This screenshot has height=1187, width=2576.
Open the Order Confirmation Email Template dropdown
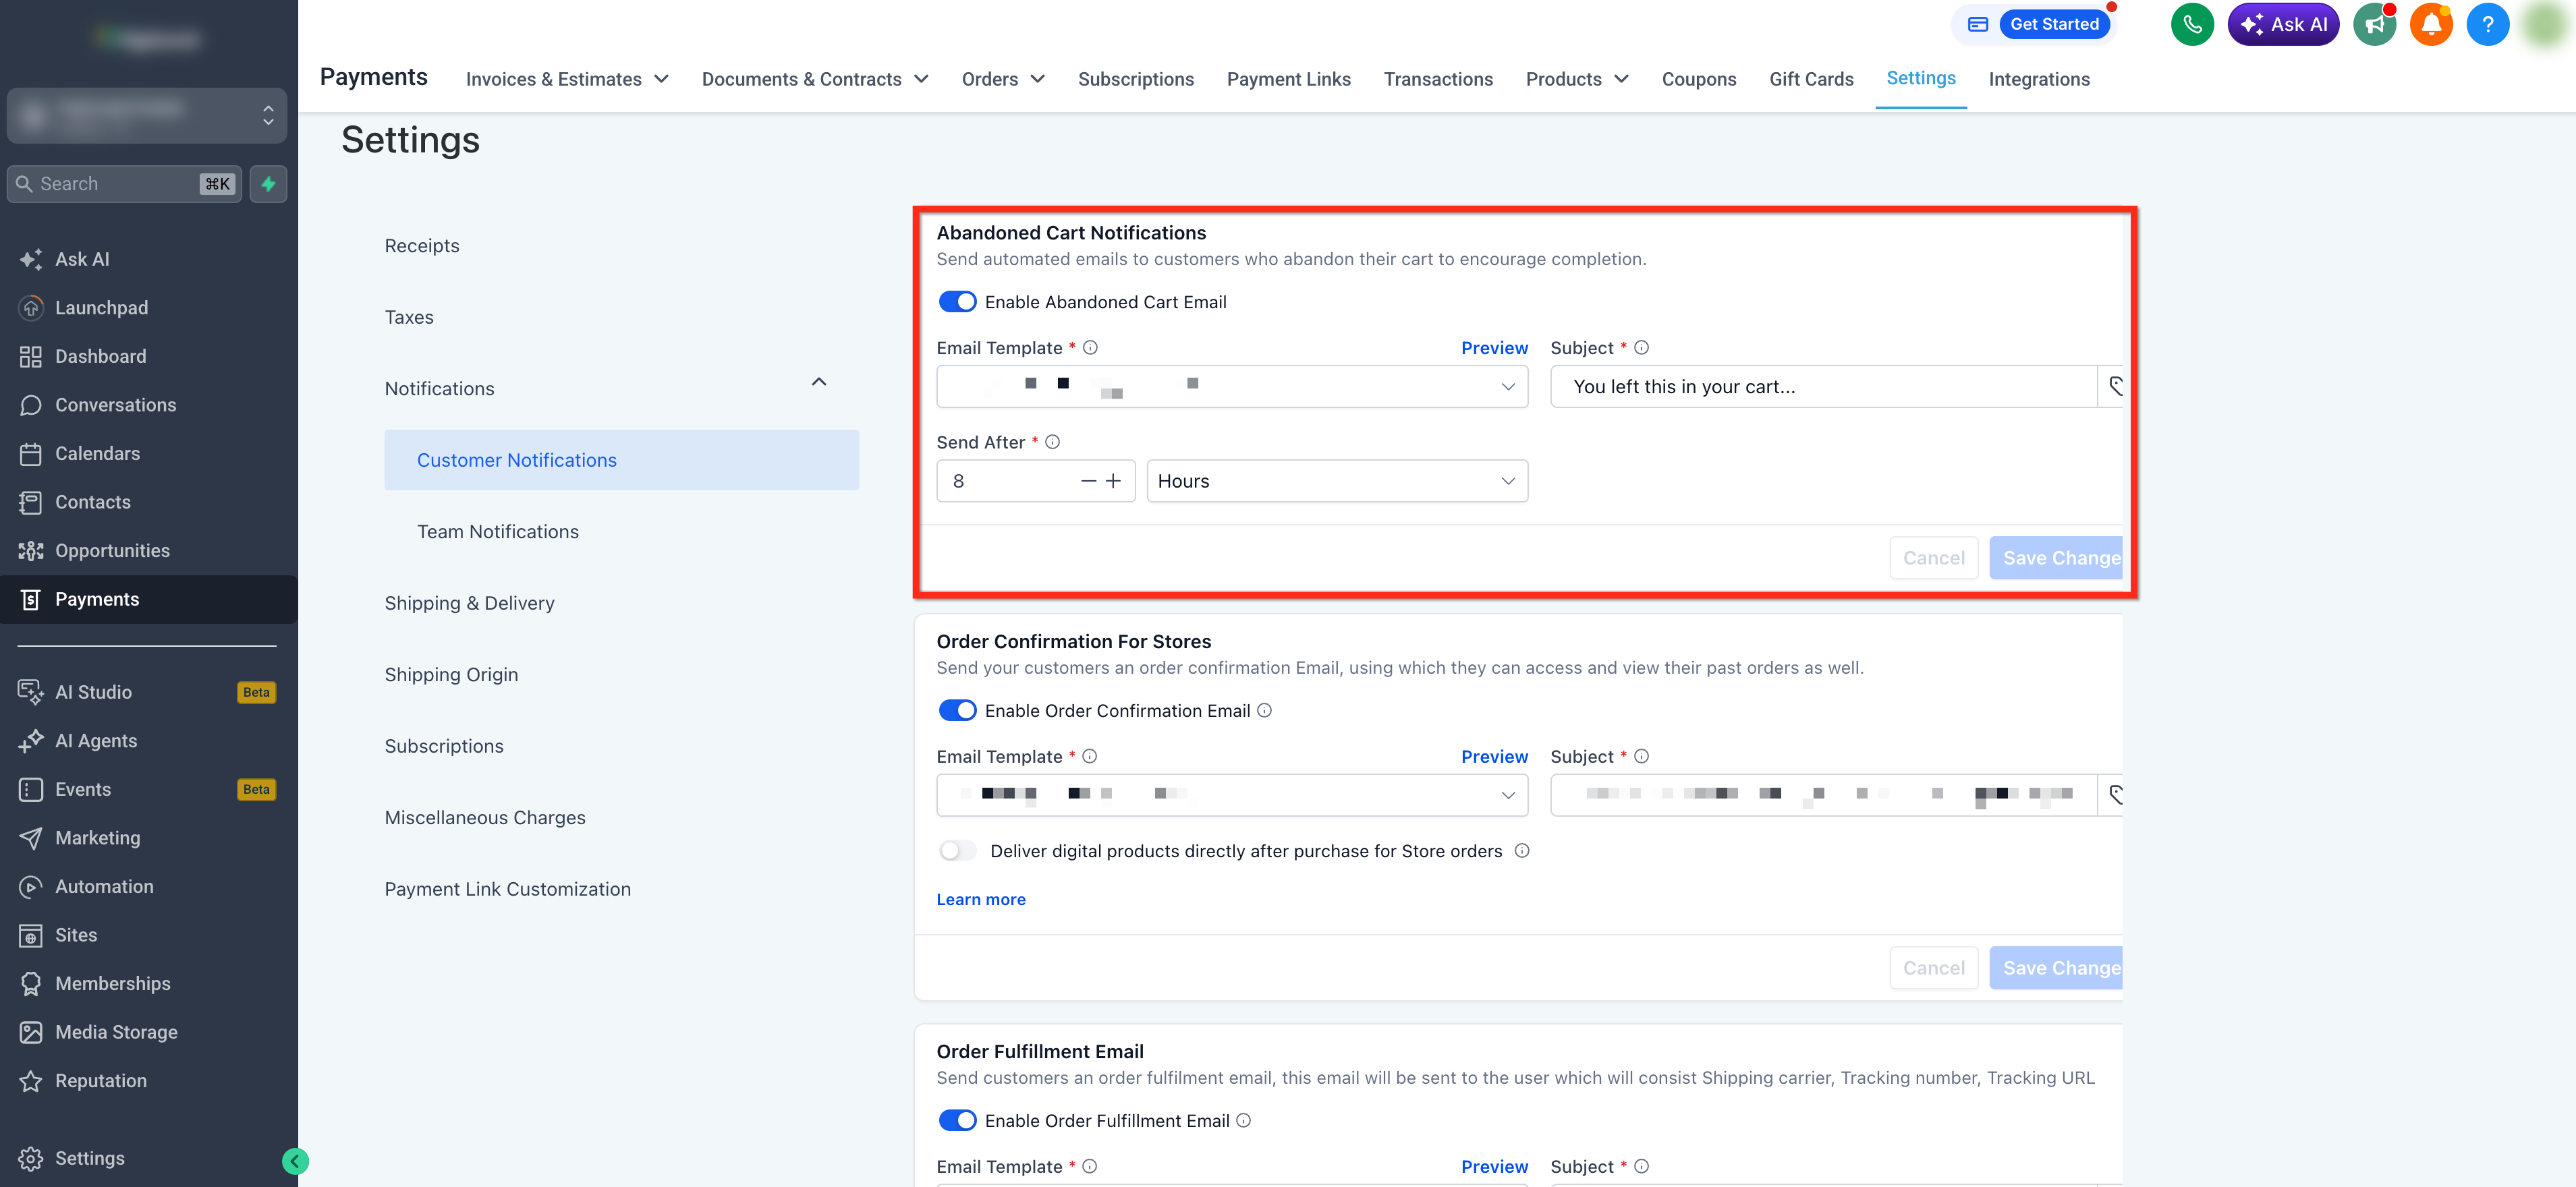point(1232,795)
